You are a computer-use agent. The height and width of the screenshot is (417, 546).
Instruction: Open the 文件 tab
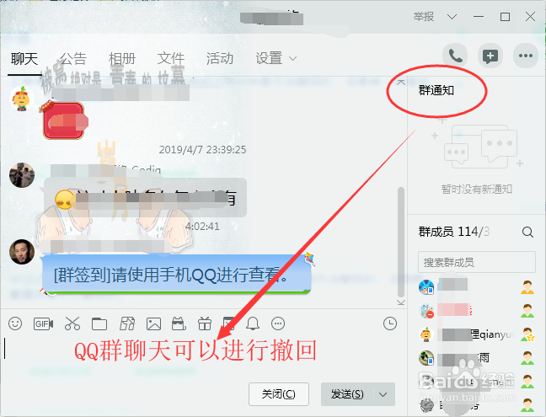[170, 58]
